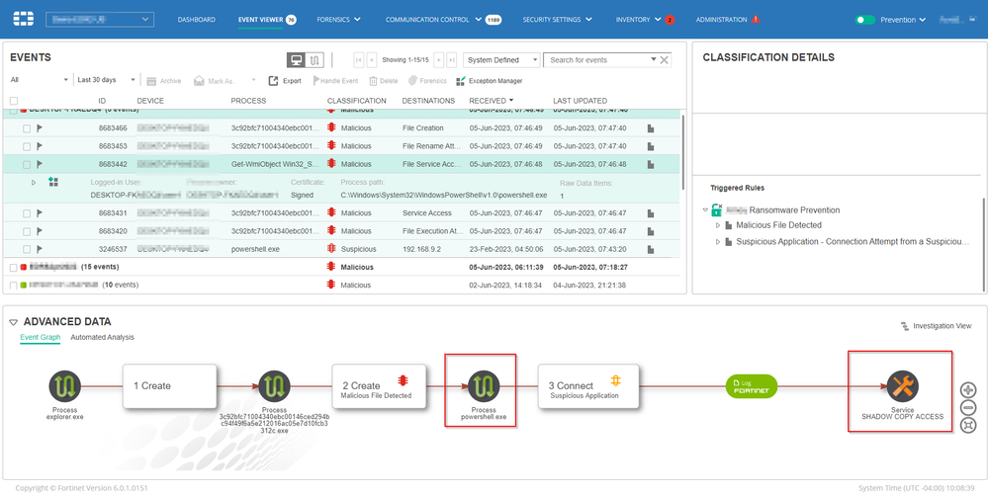Check the box for event 8683431
This screenshot has width=988, height=495.
(x=27, y=213)
